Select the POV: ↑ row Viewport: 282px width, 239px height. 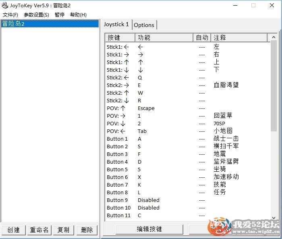(x=188, y=108)
